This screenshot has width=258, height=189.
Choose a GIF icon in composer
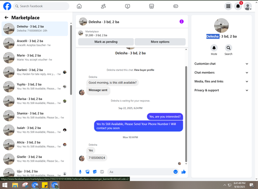click(102, 171)
